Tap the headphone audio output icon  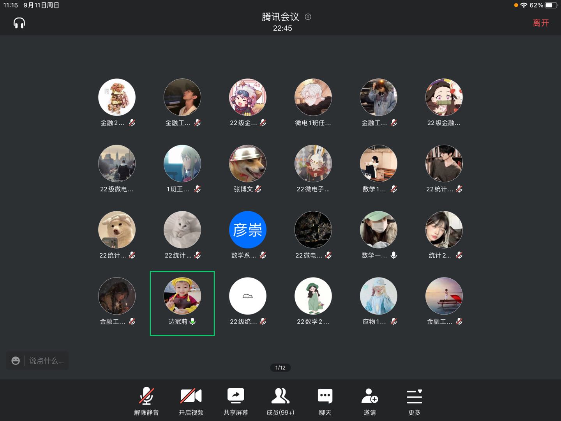[19, 23]
